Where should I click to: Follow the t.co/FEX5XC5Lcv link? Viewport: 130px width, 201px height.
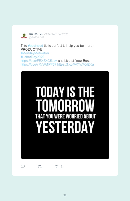coord(39,61)
